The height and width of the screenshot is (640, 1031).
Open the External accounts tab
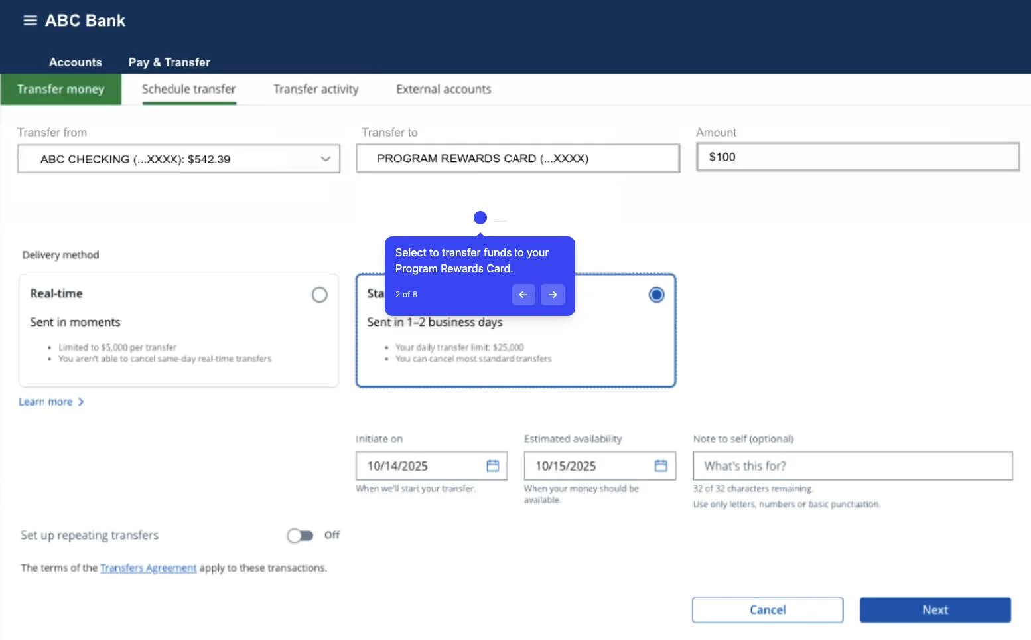(x=444, y=90)
